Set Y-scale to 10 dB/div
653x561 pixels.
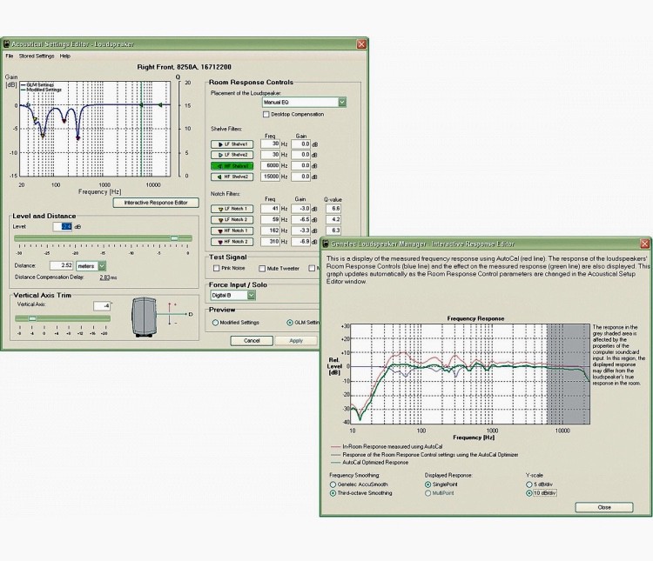[529, 493]
